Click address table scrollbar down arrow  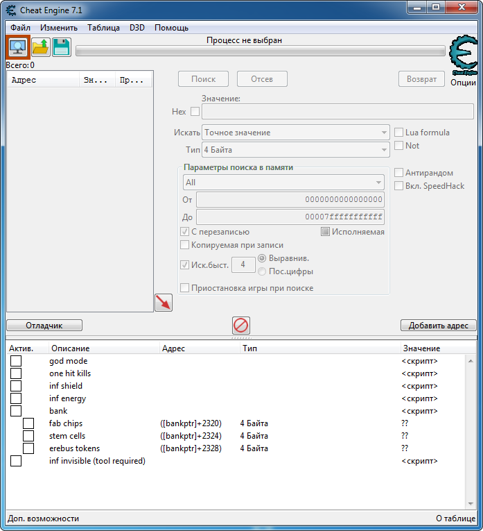471,504
